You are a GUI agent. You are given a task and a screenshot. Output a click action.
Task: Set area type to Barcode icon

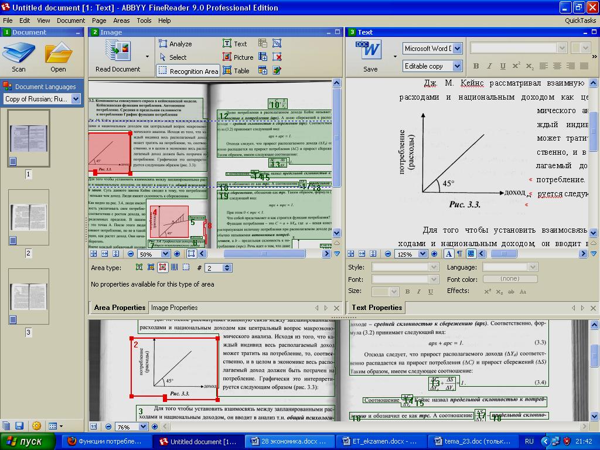[175, 267]
